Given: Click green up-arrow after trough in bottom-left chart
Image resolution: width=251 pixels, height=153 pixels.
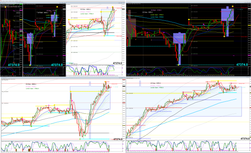Looking at the screenshot, I should click(x=85, y=135).
